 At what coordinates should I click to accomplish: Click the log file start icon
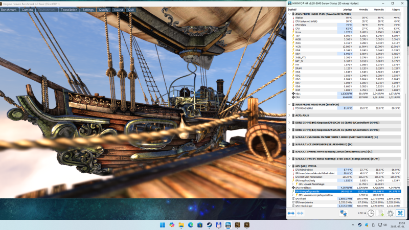380,213
